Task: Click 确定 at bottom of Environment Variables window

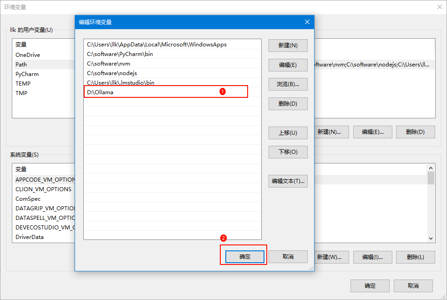Action: tap(370, 286)
